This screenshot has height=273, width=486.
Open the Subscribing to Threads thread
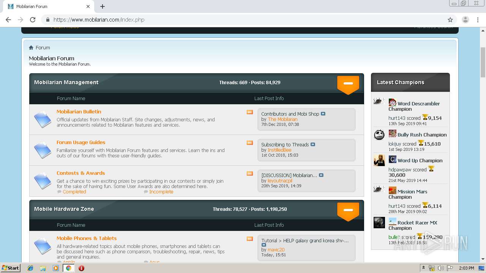coord(285,144)
